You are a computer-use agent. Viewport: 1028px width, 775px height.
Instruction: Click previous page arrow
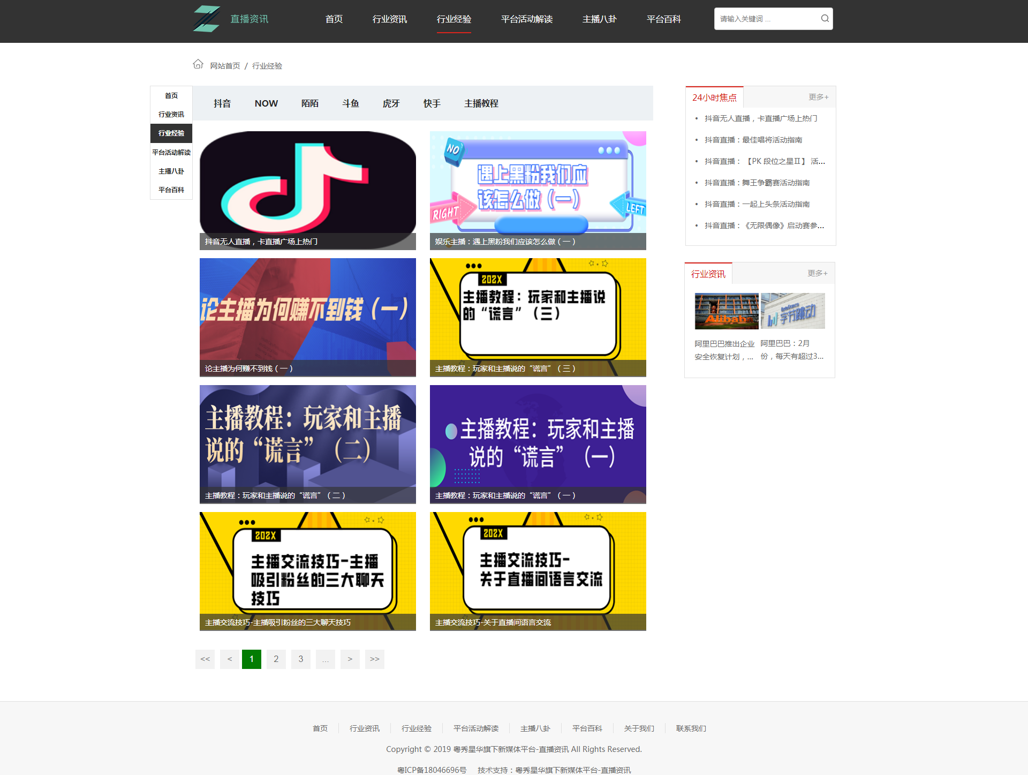[230, 659]
